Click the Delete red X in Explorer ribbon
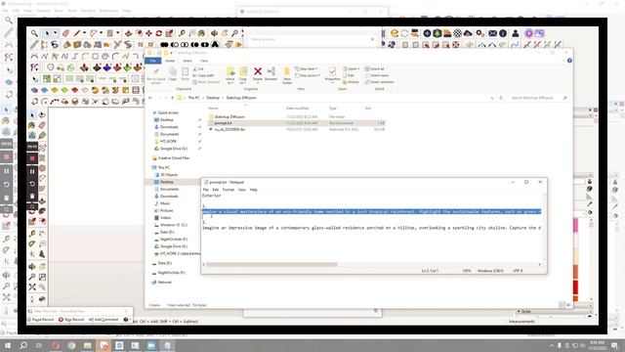This screenshot has height=352, width=625. [258, 71]
